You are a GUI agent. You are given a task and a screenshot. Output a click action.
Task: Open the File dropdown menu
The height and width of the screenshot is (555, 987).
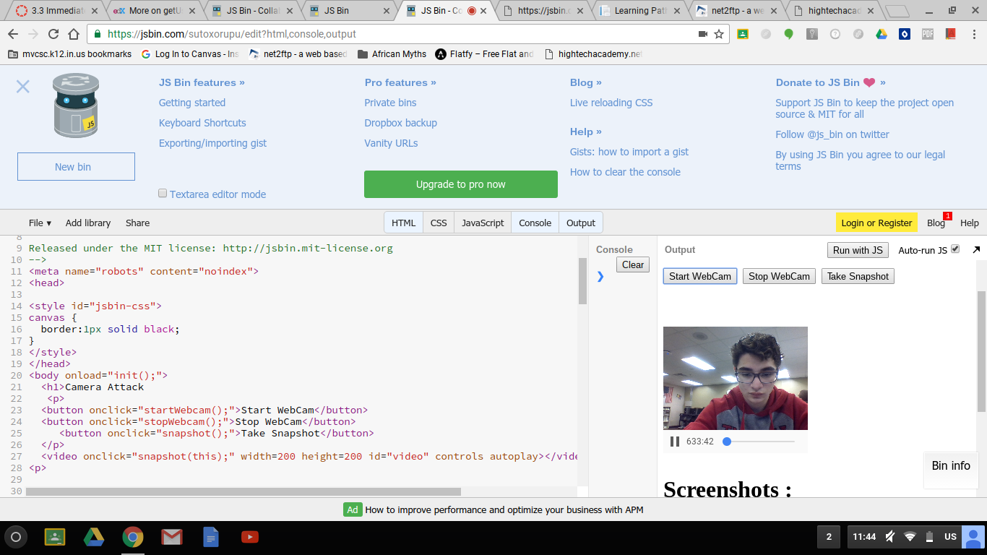(x=40, y=223)
